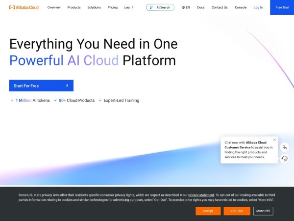This screenshot has height=221, width=294.
Task: Click the phone contact icon
Action: (x=285, y=147)
